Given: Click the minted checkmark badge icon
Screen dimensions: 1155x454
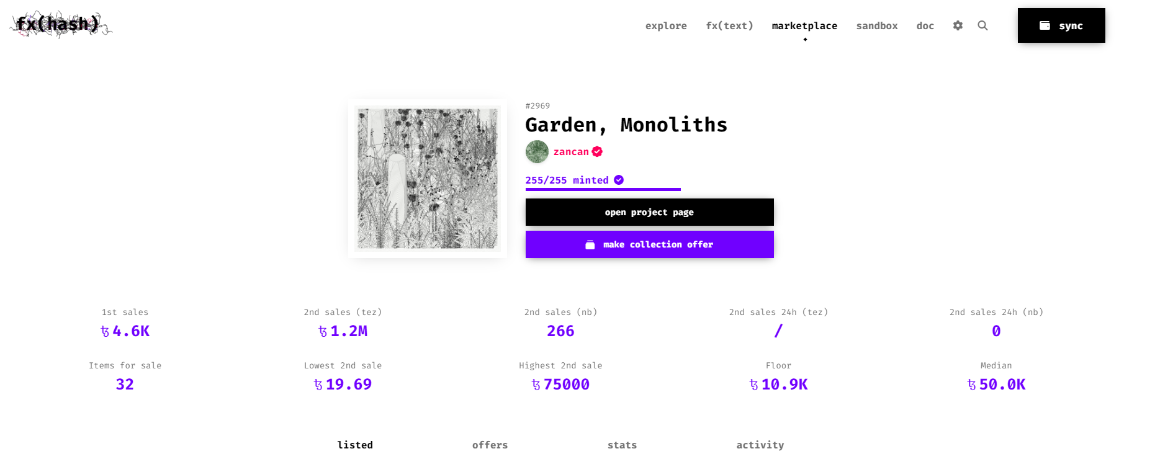Looking at the screenshot, I should pyautogui.click(x=619, y=180).
